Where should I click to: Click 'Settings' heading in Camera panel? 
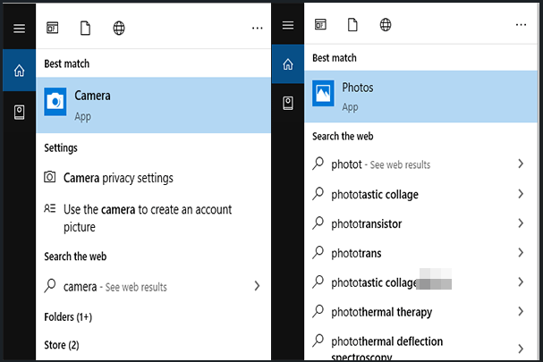click(x=61, y=148)
